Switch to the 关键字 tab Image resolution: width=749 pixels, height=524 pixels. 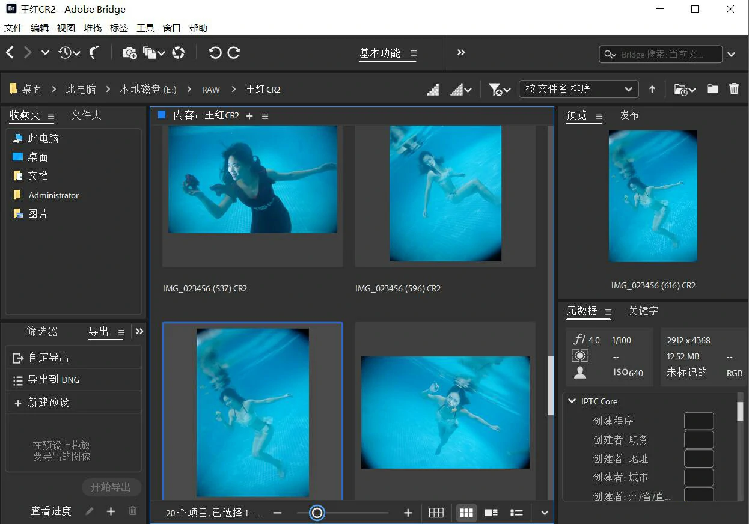[x=643, y=311]
